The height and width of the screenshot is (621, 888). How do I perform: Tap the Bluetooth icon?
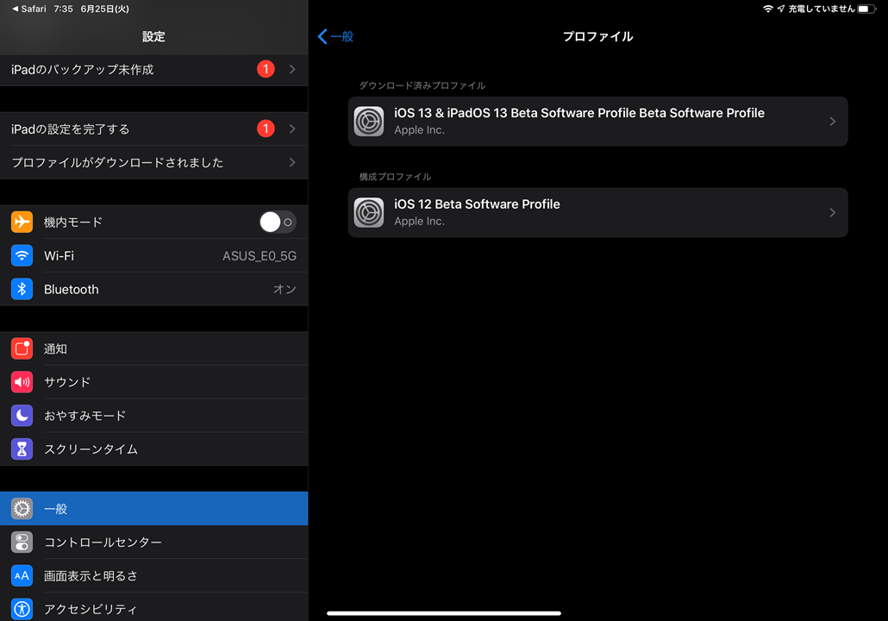[x=22, y=289]
